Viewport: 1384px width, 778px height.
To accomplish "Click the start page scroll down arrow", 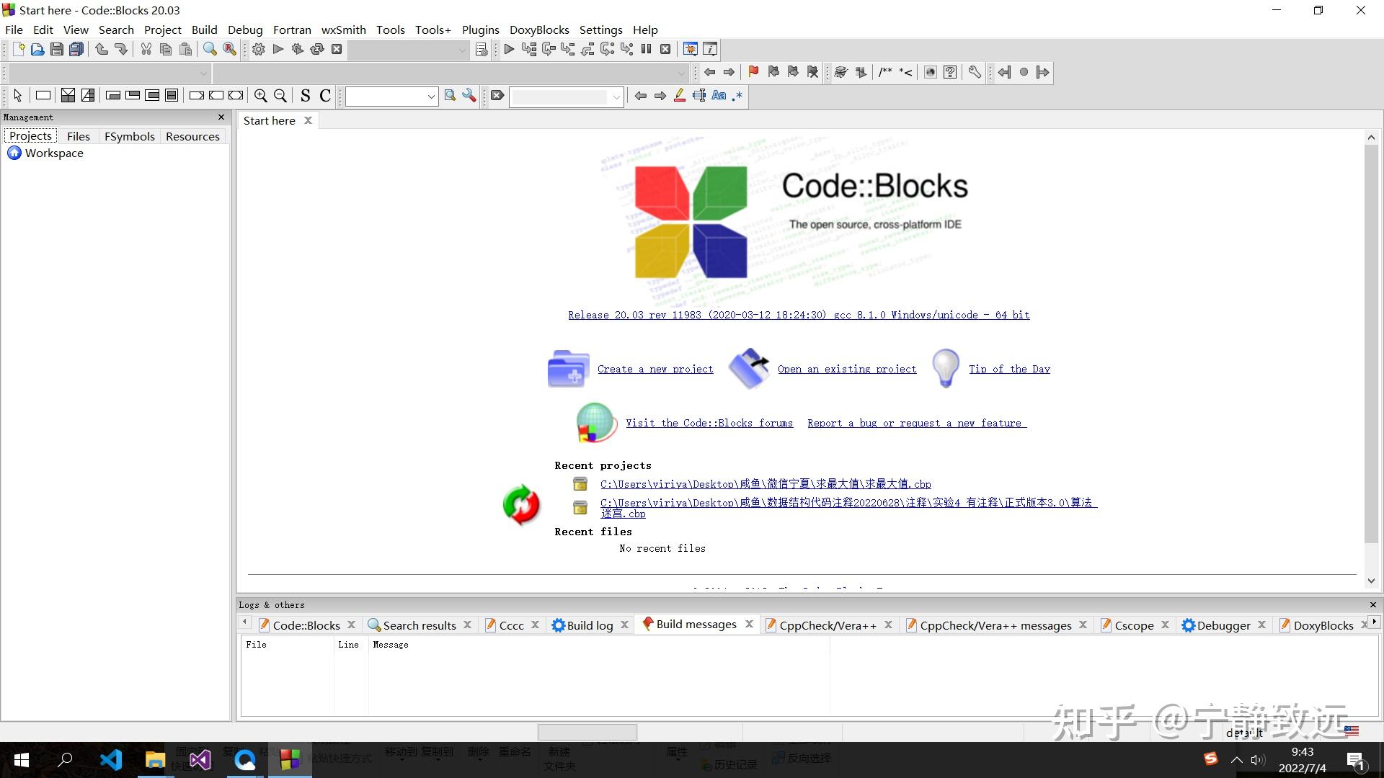I will [x=1371, y=581].
